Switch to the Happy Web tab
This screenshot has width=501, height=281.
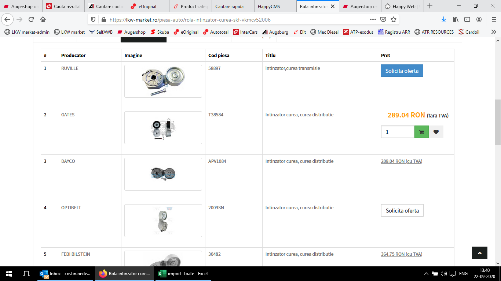[x=402, y=6]
